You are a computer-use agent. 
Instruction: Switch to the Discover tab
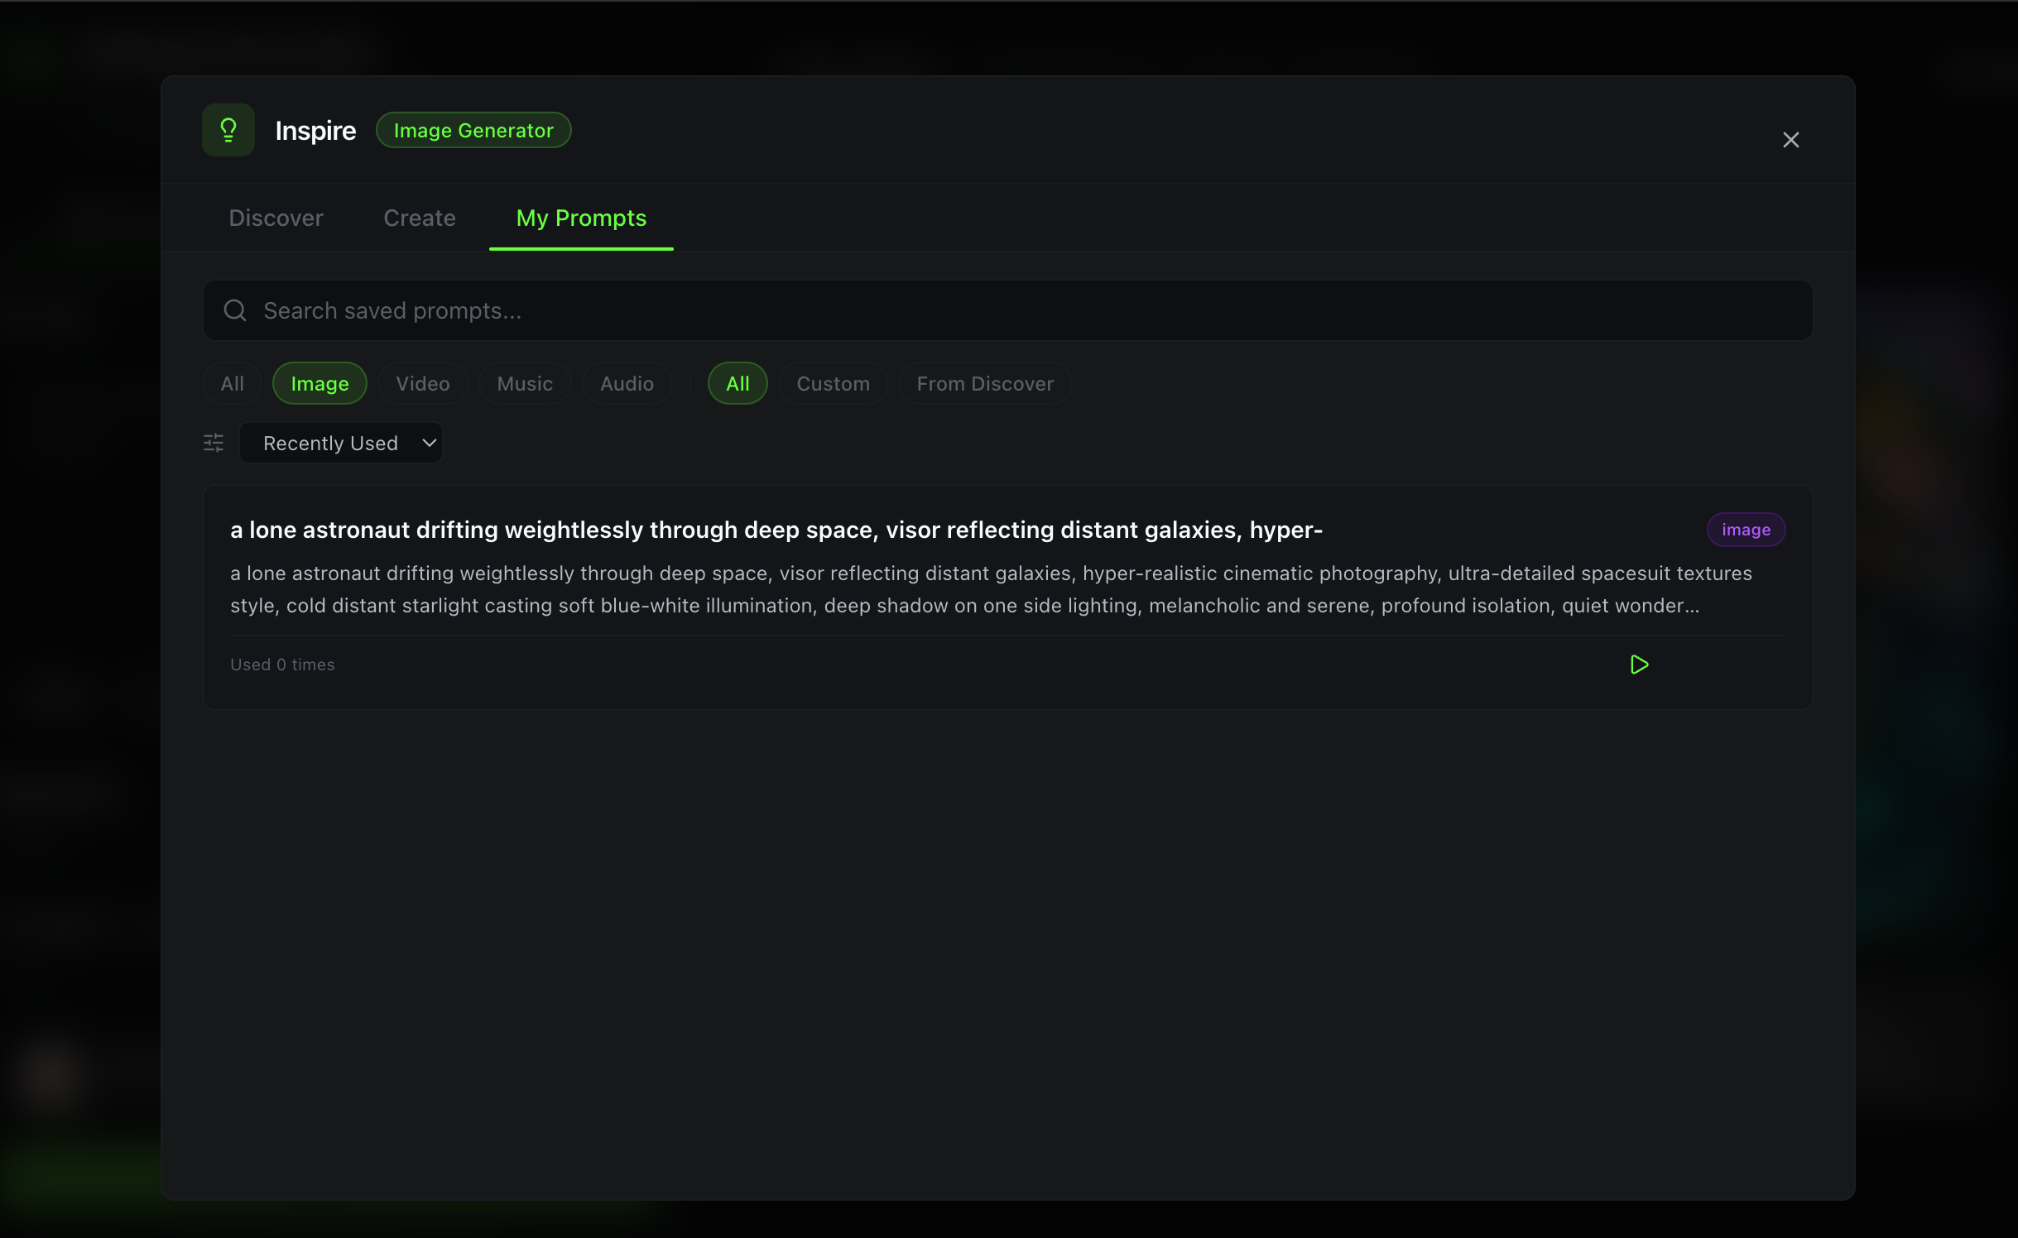tap(276, 218)
